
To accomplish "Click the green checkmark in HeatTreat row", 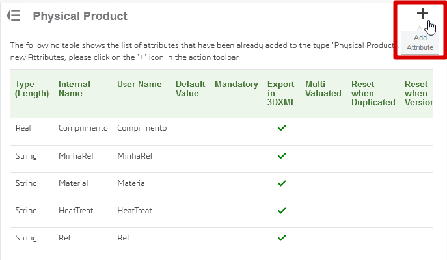I will tap(282, 211).
